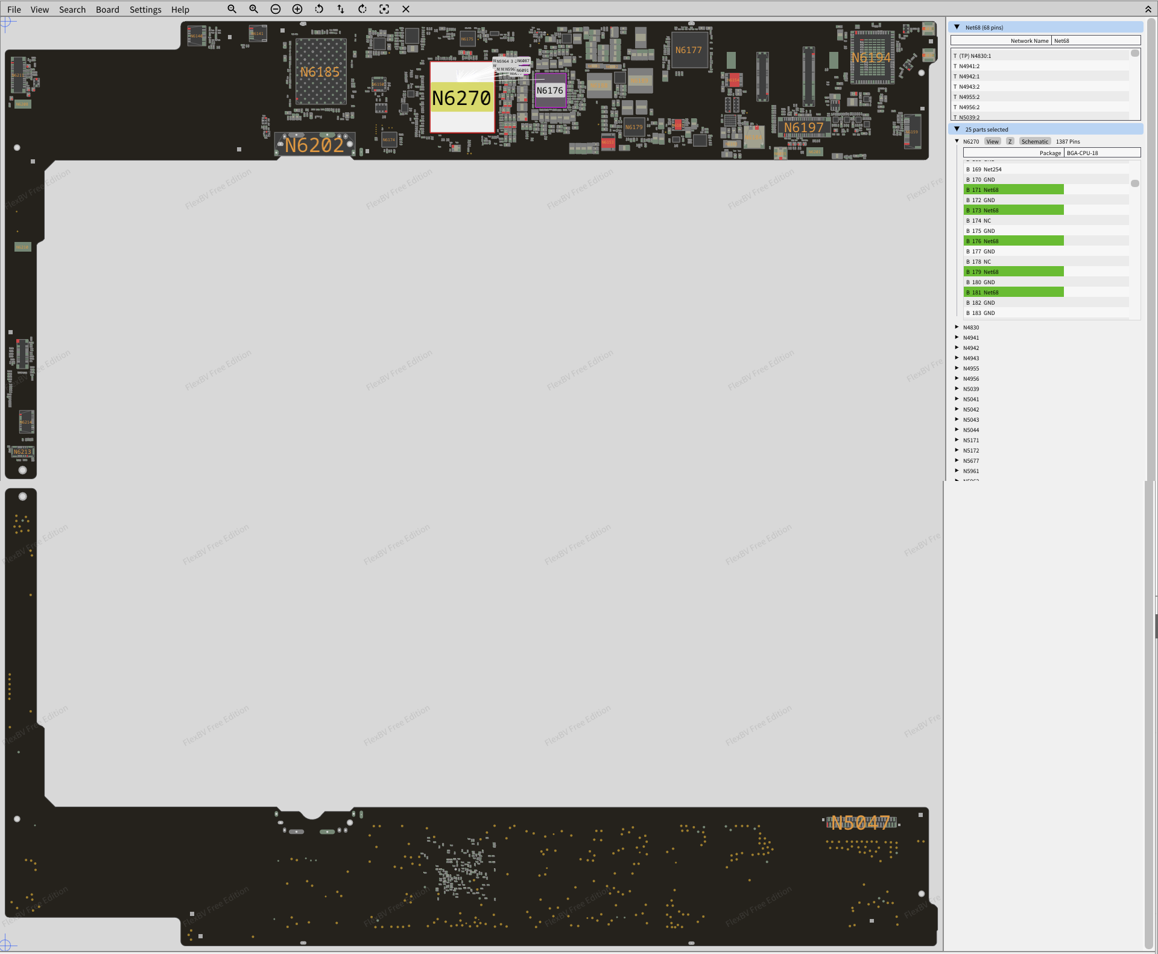This screenshot has height=954, width=1158.
Task: Collapse the 25 parts selected section
Action: (957, 129)
